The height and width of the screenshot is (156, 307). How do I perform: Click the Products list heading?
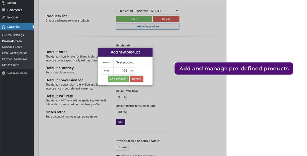pos(56,16)
